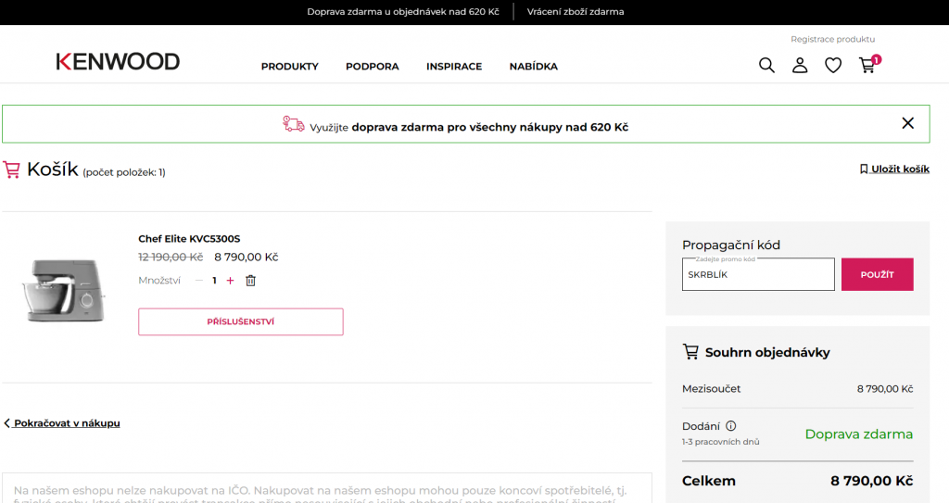Open the Chef Elite mixer thumbnail

tap(64, 291)
